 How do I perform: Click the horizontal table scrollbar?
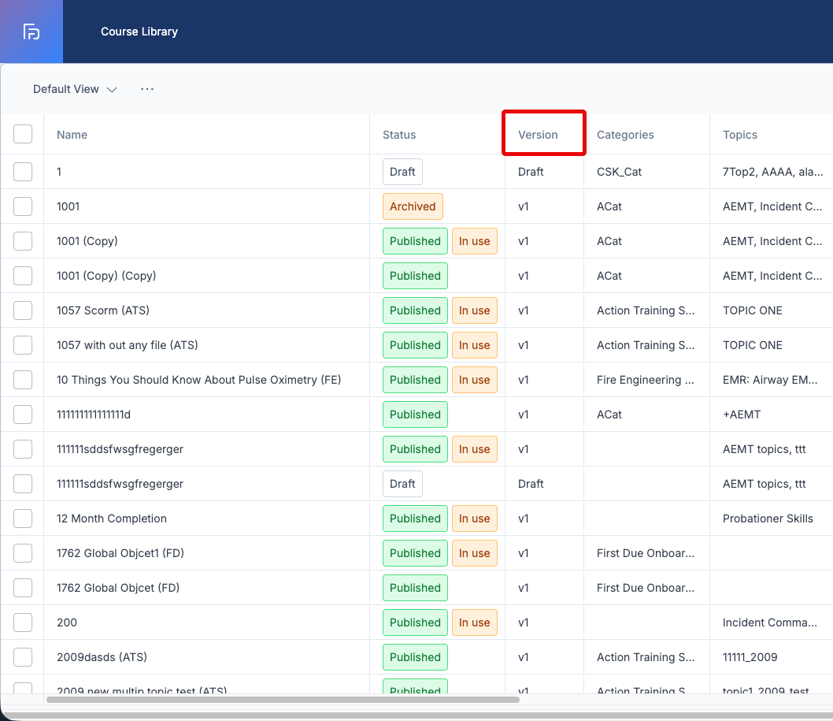click(283, 700)
